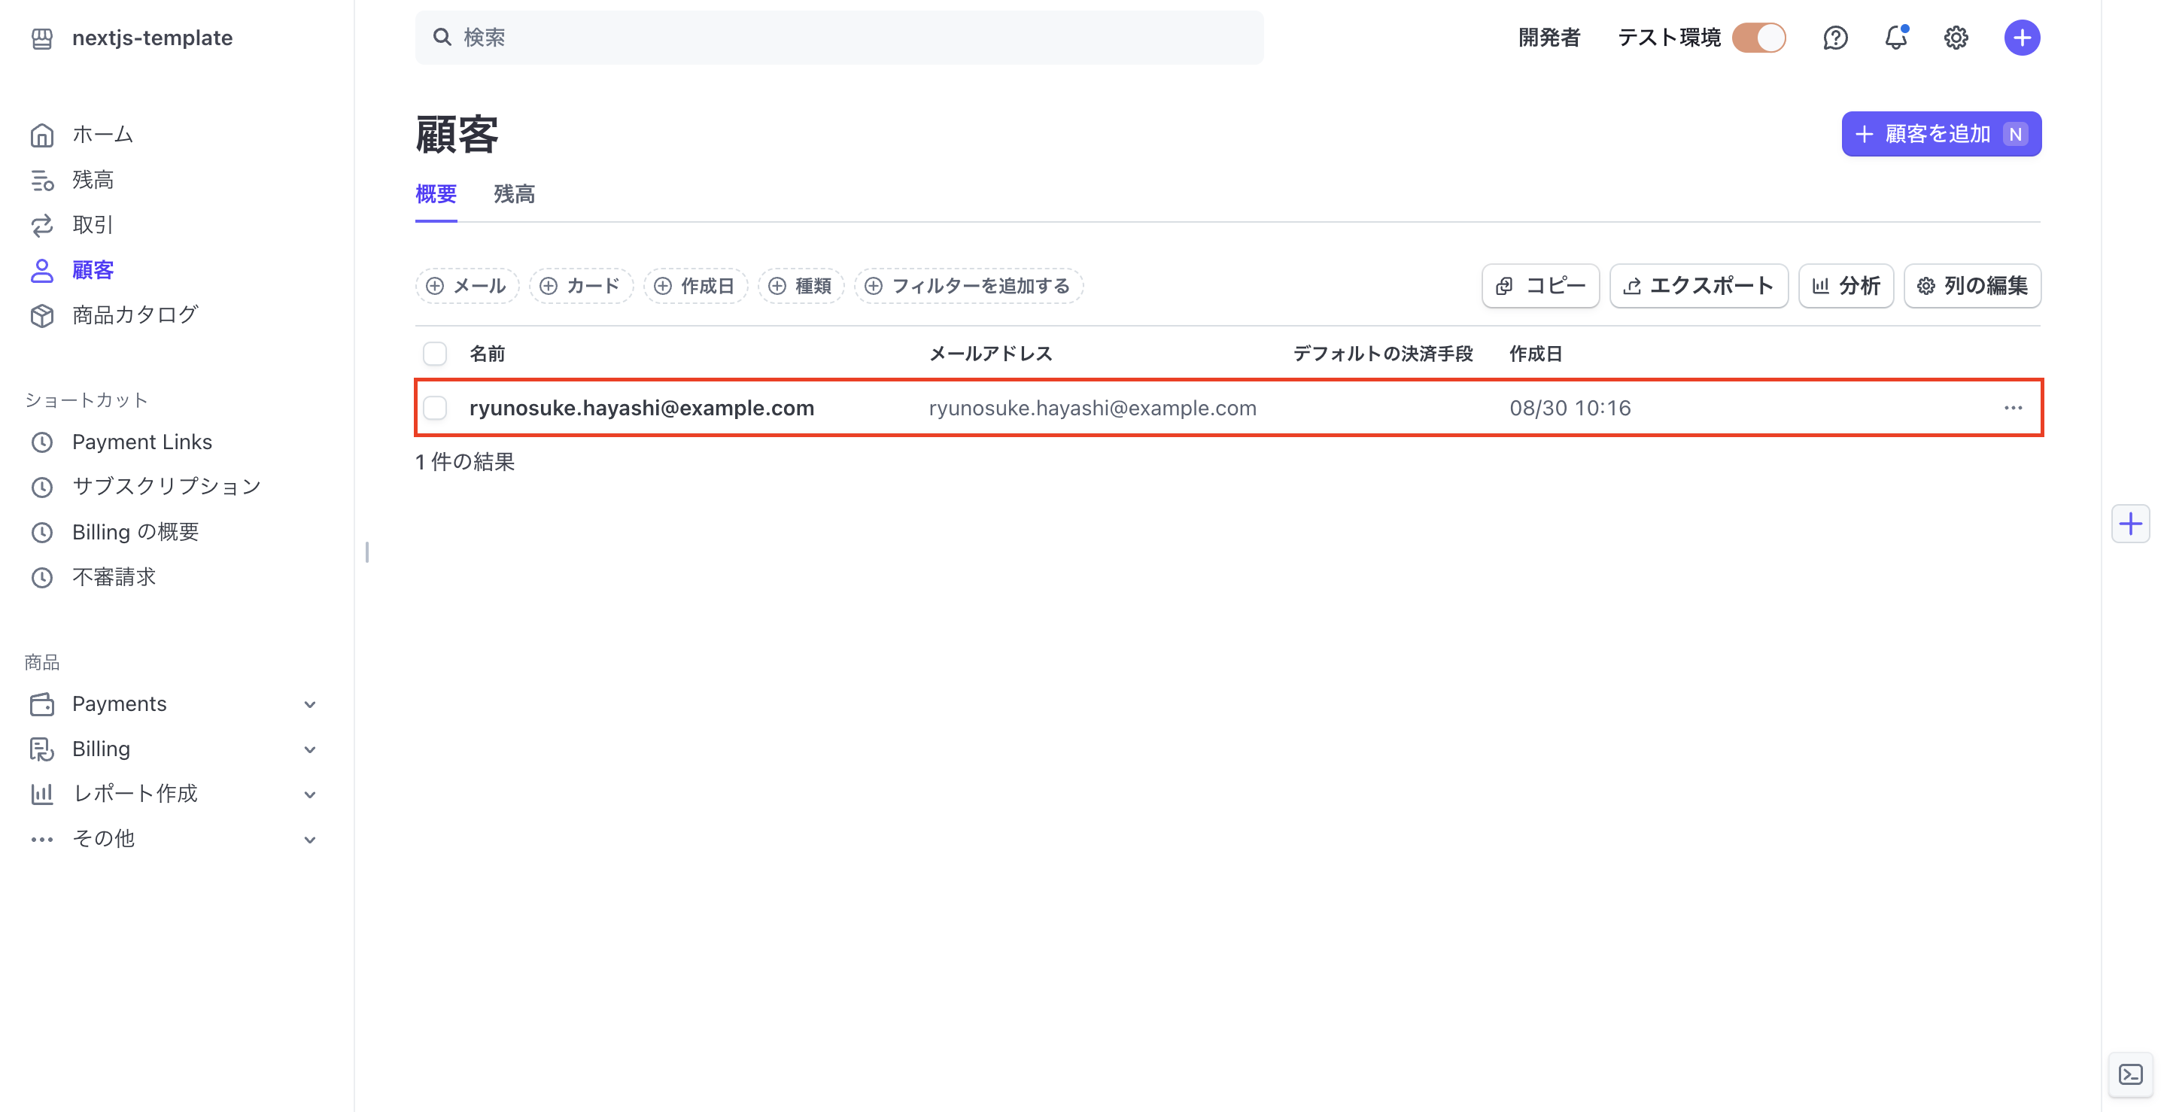Click the Home (ホーム) house icon
The height and width of the screenshot is (1112, 2161).
42,135
